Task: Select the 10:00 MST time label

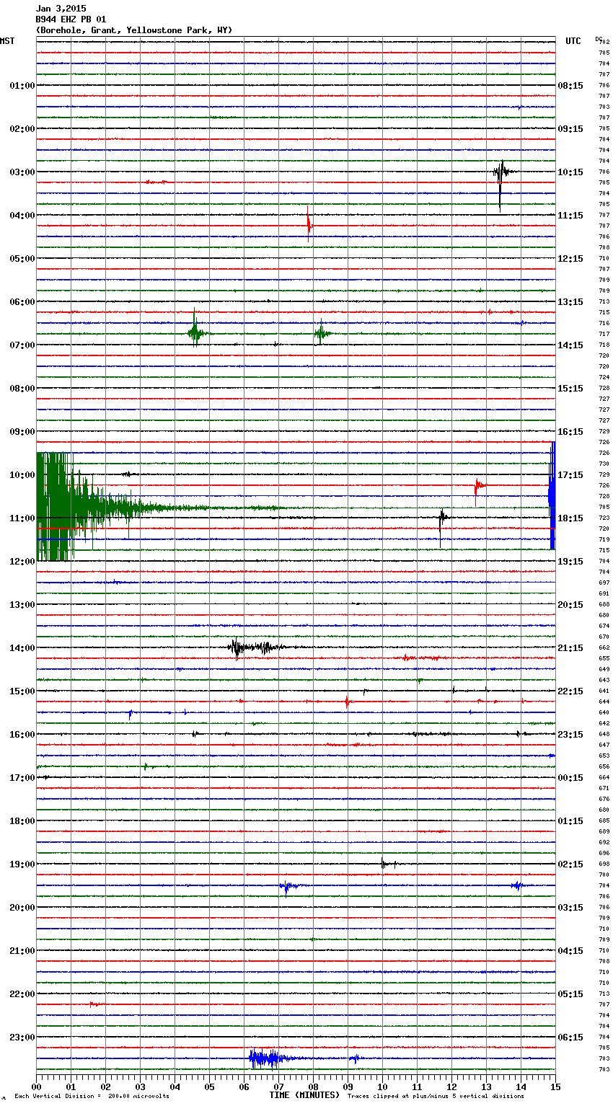Action: coord(22,475)
